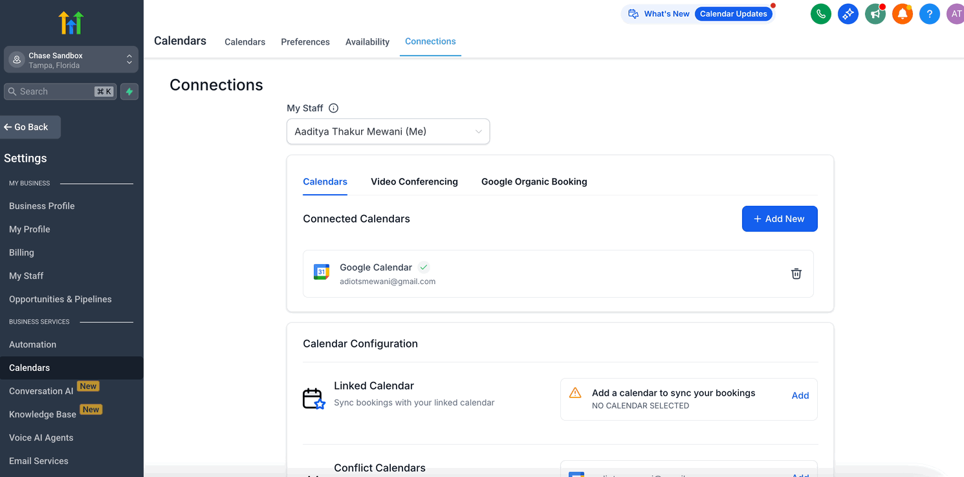Open Knowledge Base settings

(x=43, y=414)
